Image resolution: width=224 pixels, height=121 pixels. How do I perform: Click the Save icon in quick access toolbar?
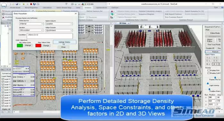tap(17, 4)
